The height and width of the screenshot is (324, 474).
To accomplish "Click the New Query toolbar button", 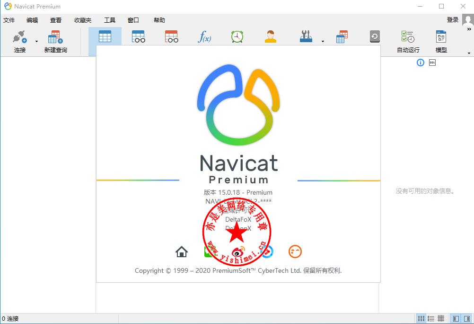I will 56,42.
